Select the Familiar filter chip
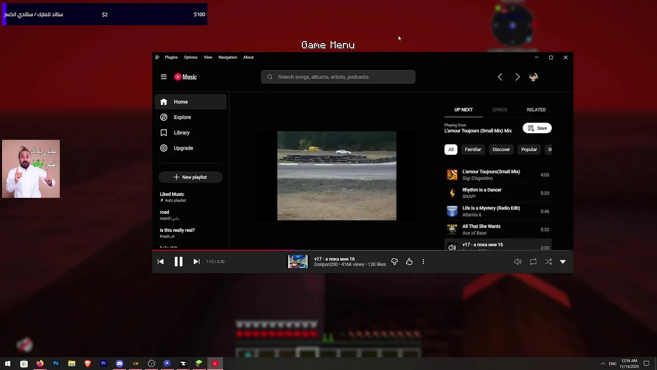This screenshot has width=657, height=370. point(473,150)
